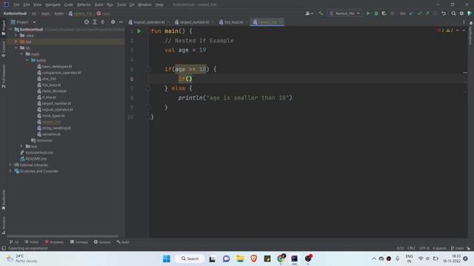Expand Scratches and Consoles node

click(10, 171)
